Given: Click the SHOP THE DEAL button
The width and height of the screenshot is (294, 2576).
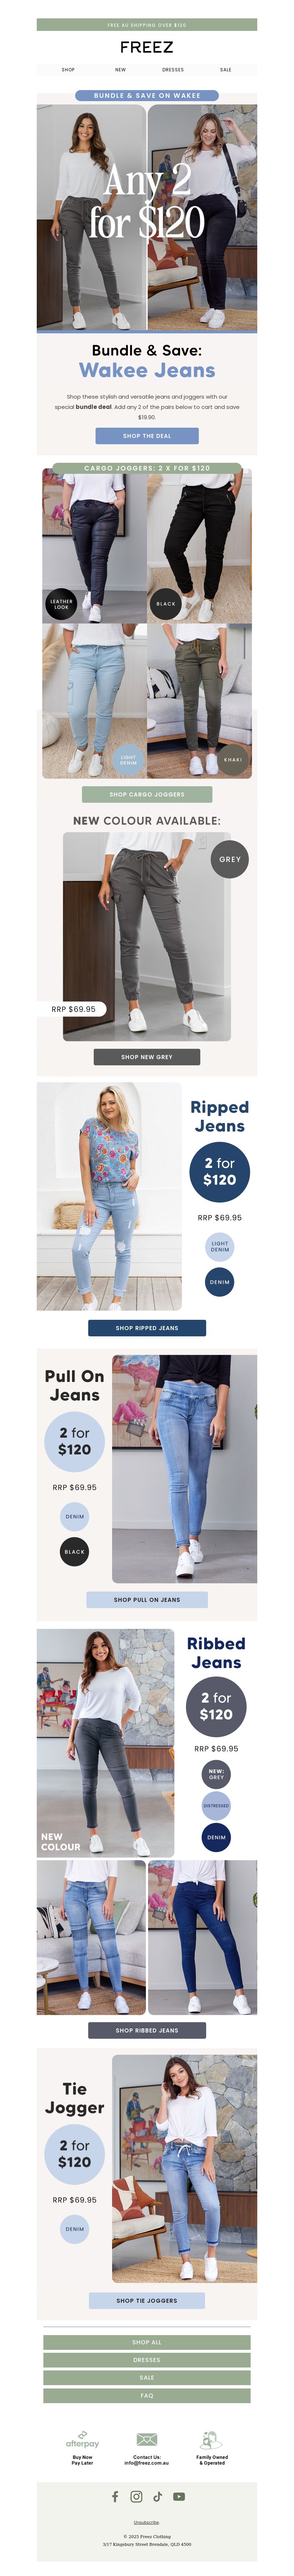Looking at the screenshot, I should (147, 435).
